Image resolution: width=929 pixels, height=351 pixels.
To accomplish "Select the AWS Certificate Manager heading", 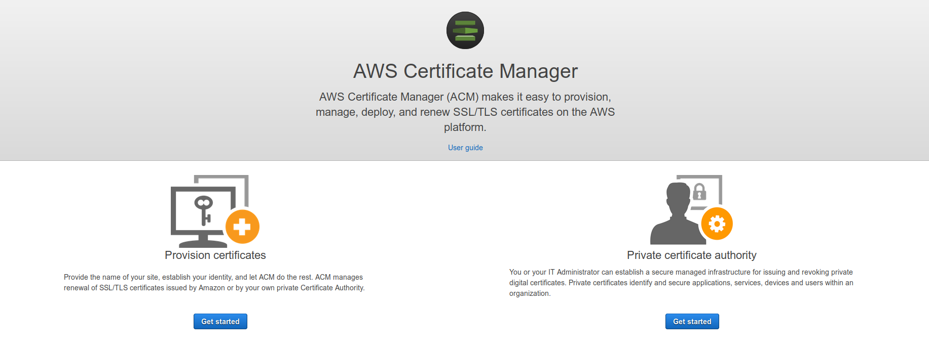I will coord(465,71).
